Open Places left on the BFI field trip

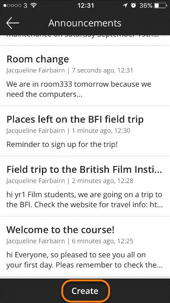pyautogui.click(x=75, y=119)
